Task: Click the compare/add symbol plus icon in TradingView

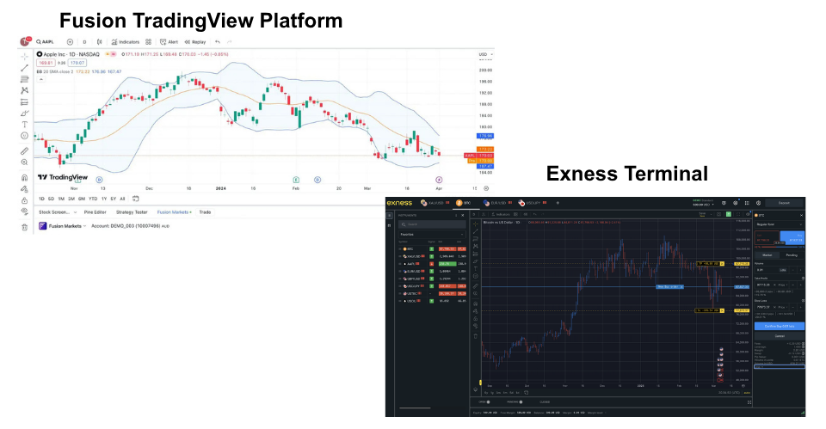Action: click(x=70, y=41)
